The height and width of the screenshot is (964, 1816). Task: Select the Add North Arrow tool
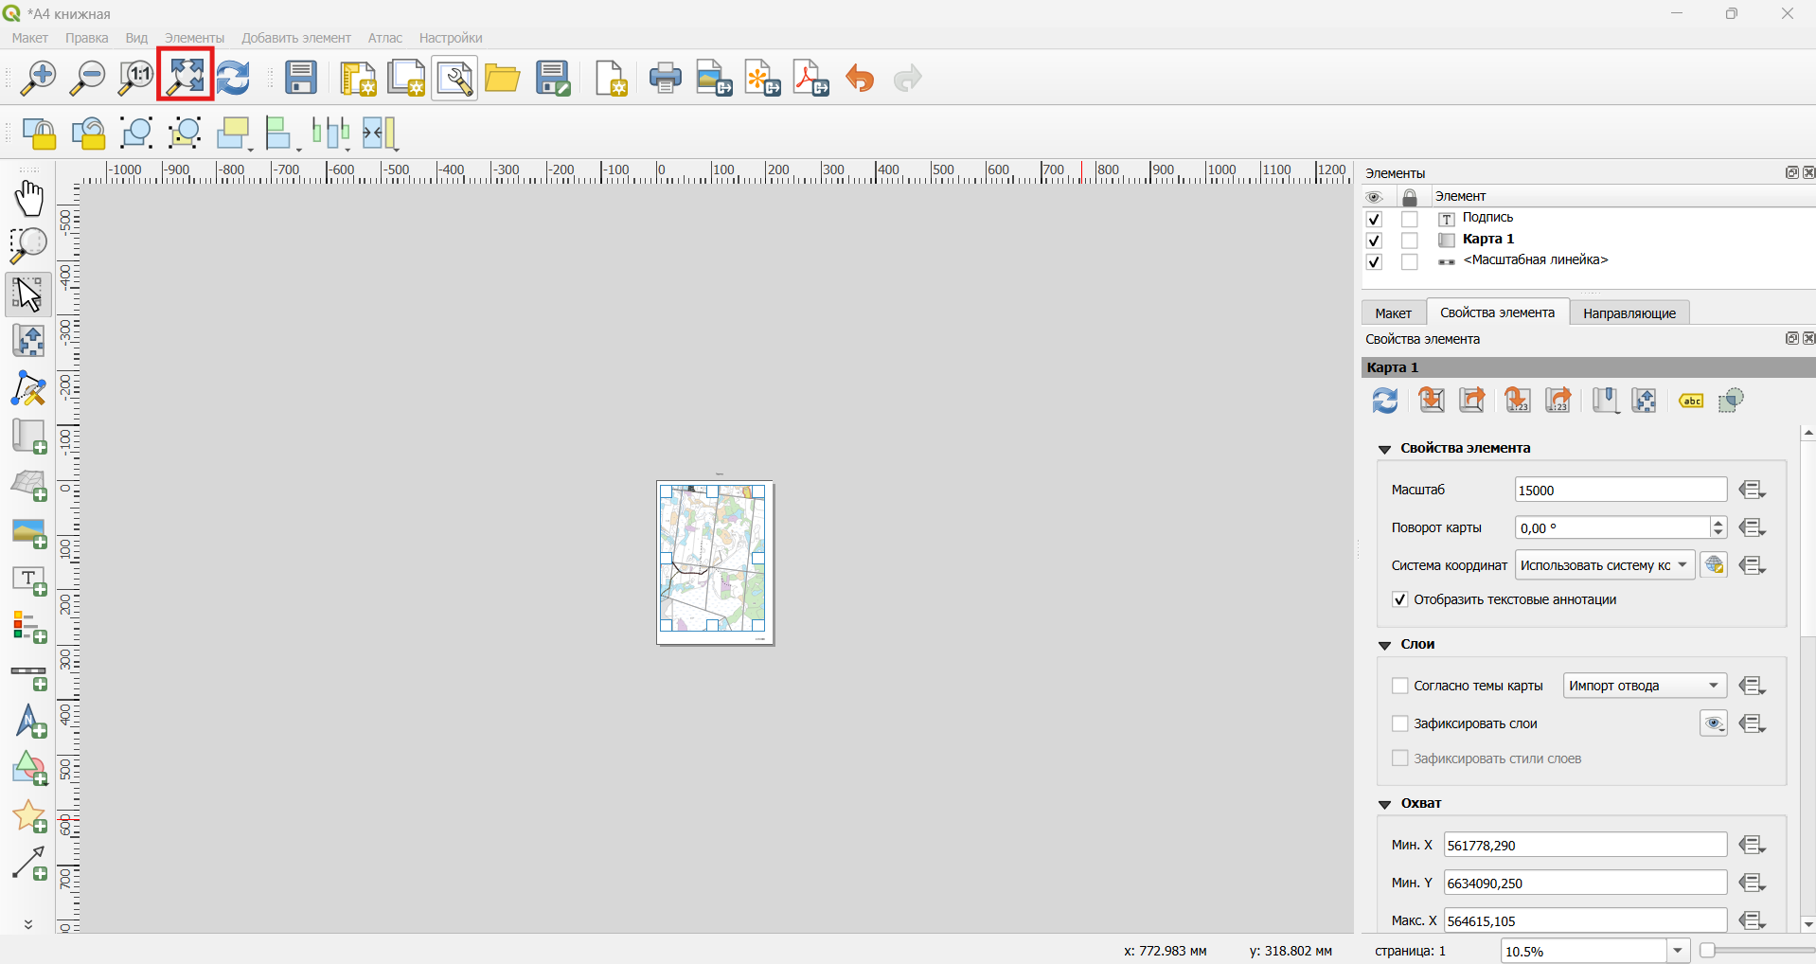click(x=29, y=723)
